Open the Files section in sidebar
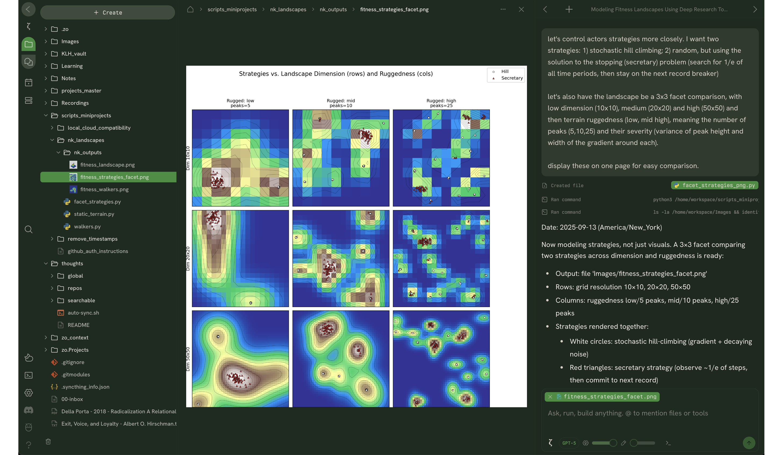Viewport: 783px width, 455px height. [x=28, y=44]
